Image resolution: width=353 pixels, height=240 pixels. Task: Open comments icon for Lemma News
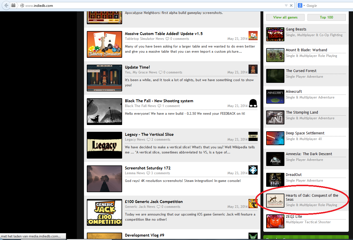point(148,173)
